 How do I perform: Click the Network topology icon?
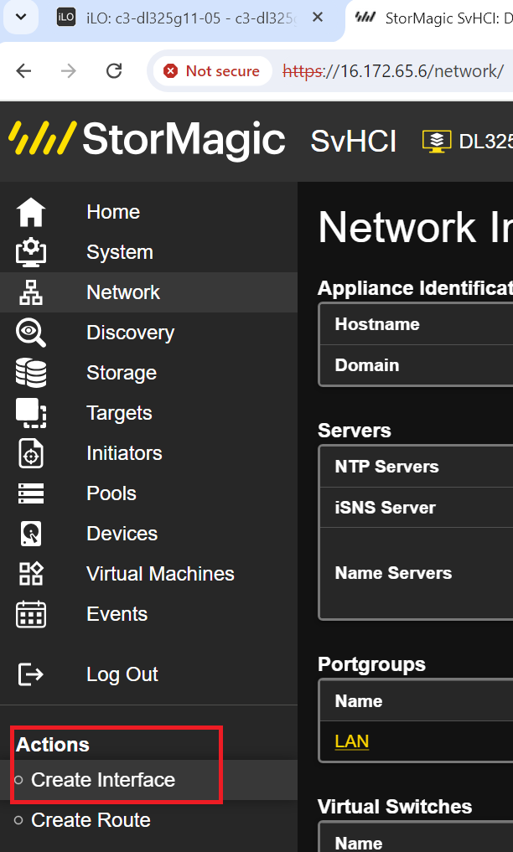(x=31, y=292)
